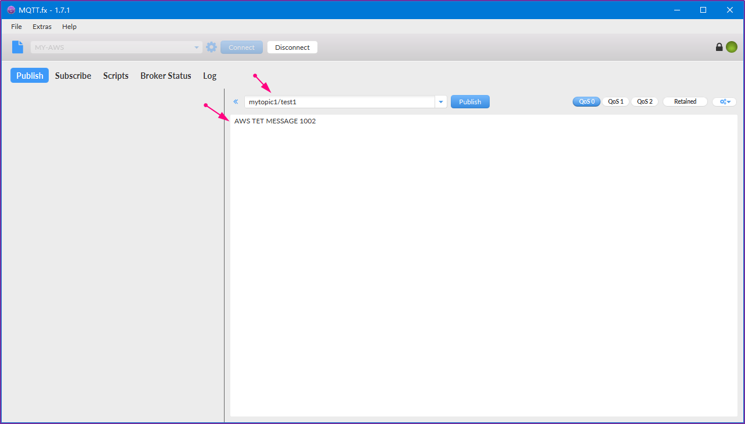Switch to the Log tab

pos(209,76)
